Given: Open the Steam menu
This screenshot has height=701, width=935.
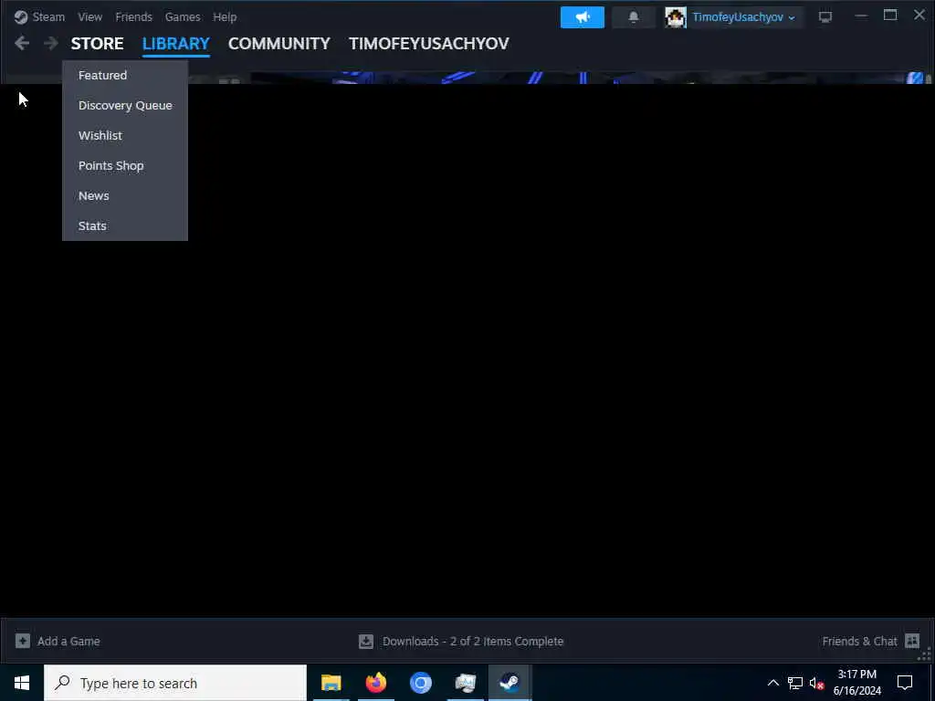Looking at the screenshot, I should pyautogui.click(x=48, y=16).
